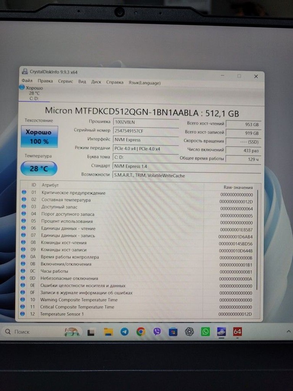
Task: Open the Вид menu
Action: [x=82, y=82]
